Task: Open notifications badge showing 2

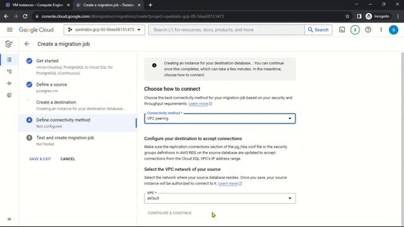Action: click(x=355, y=30)
